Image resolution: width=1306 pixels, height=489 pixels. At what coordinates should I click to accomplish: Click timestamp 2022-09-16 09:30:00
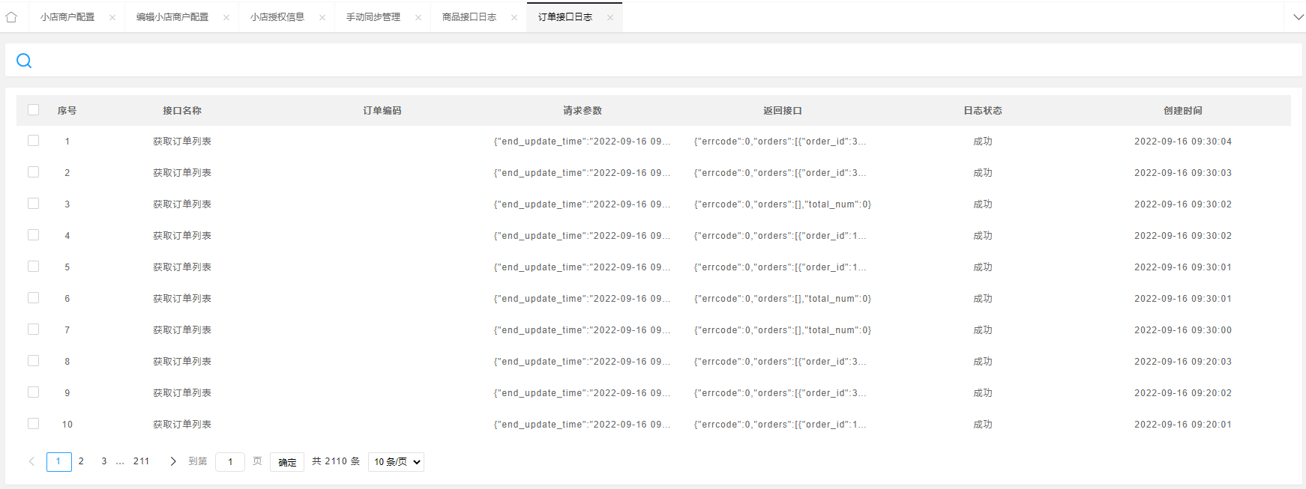[x=1183, y=329]
